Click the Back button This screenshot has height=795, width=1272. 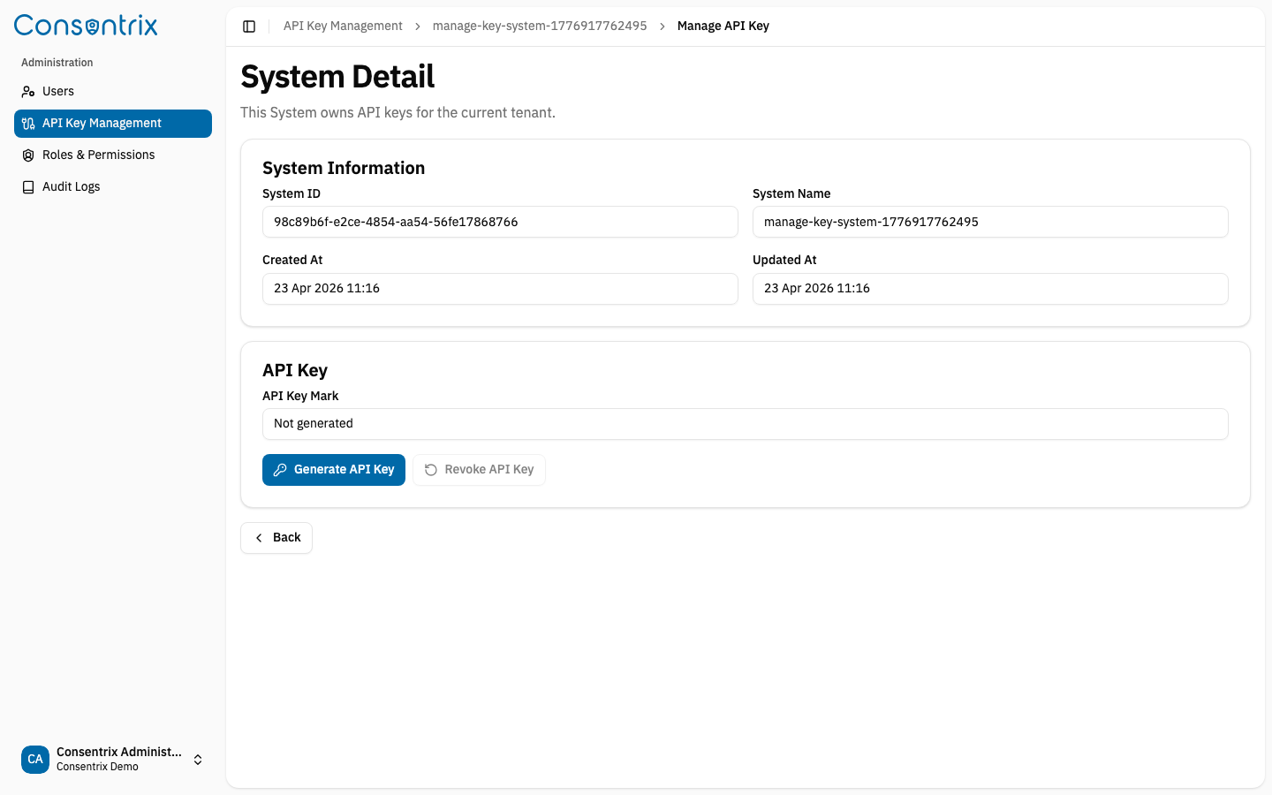coord(276,538)
